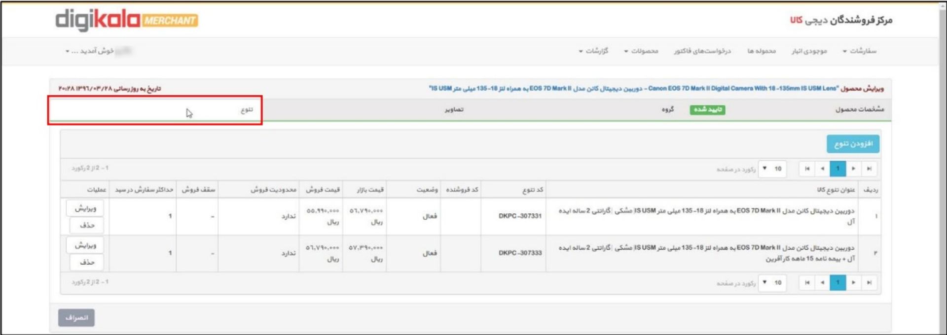
Task: Go to last page in bottom pager
Action: coord(807,282)
